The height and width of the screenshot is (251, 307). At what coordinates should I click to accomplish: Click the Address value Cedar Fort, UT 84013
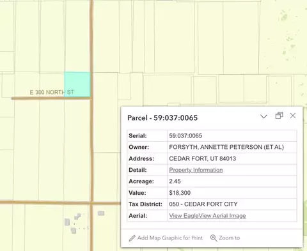(203, 158)
